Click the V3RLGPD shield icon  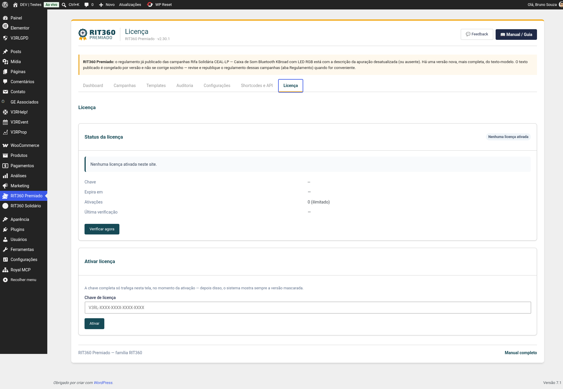5,38
